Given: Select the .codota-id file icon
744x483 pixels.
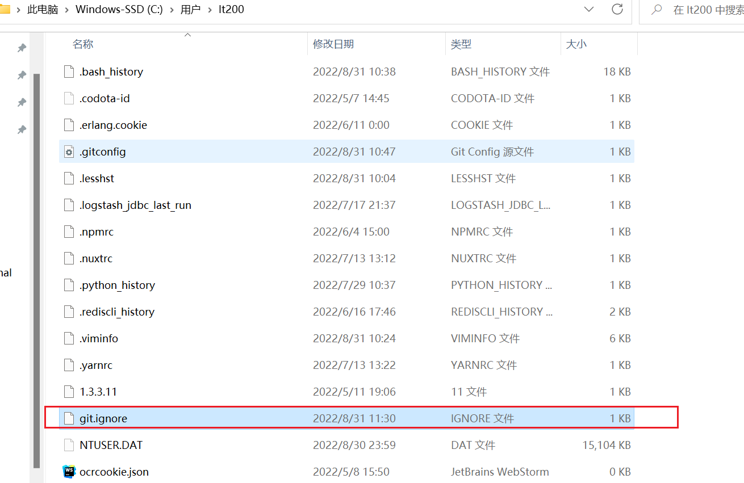Looking at the screenshot, I should coord(69,98).
